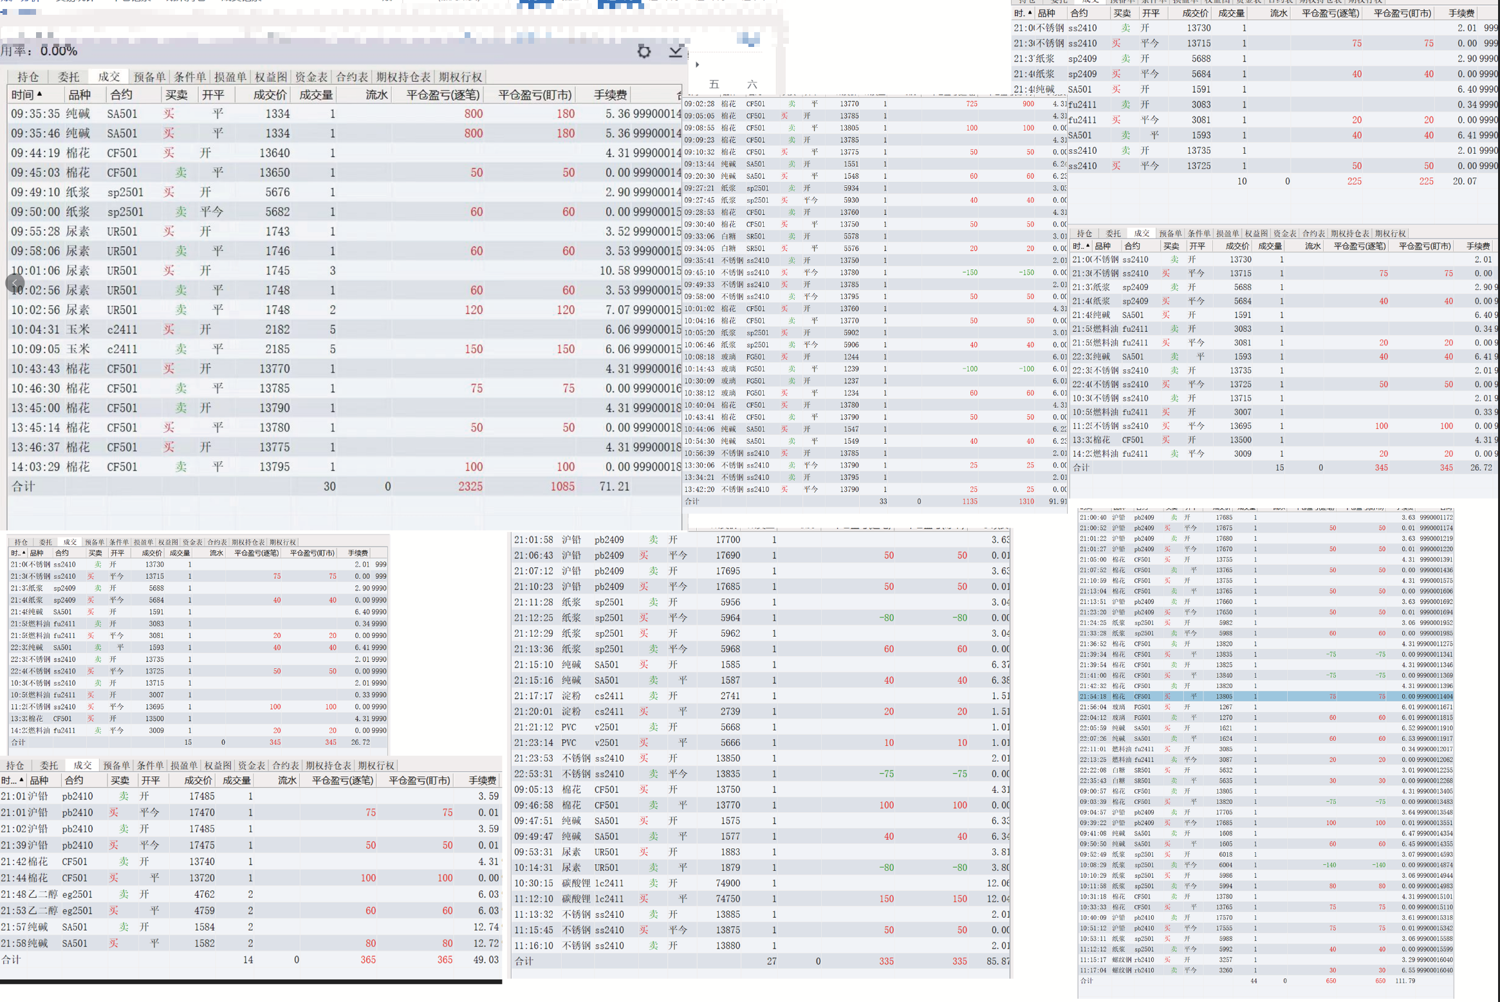Select 10:14:43 玻璃 FG501 -100 row
This screenshot has width=1500, height=1002.
pos(875,369)
